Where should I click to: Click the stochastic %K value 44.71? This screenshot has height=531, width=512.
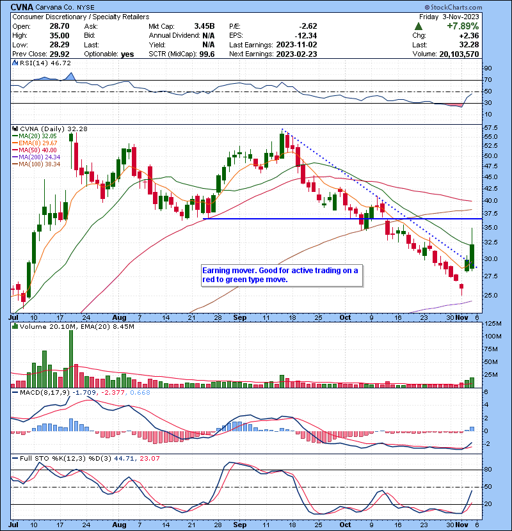124,458
